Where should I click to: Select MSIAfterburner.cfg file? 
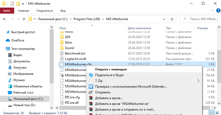click(x=137, y=64)
